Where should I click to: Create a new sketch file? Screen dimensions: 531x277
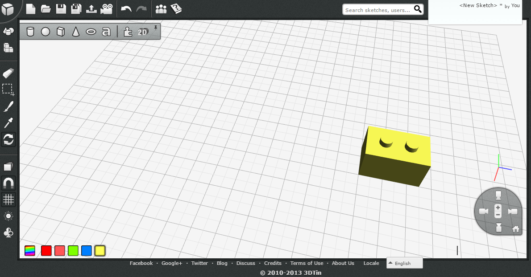(x=31, y=9)
